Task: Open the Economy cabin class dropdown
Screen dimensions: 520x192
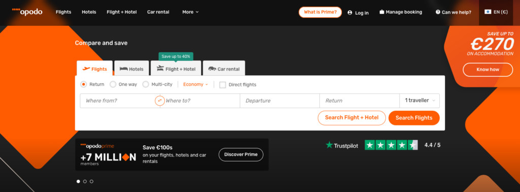Action: point(196,84)
